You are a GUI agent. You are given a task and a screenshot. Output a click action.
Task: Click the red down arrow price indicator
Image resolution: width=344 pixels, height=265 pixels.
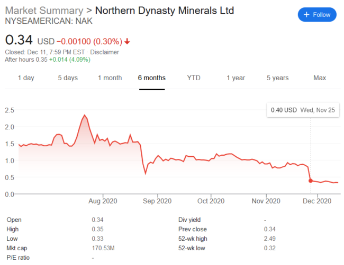(x=128, y=41)
